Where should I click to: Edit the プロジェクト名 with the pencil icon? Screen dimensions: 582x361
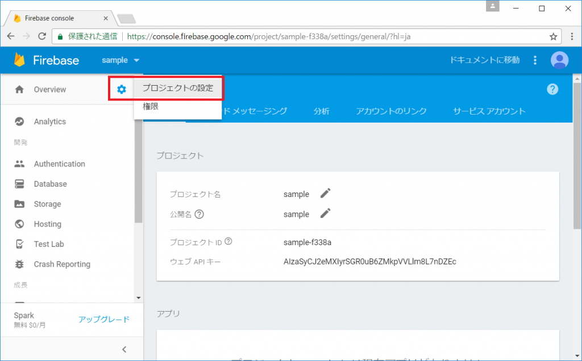pos(325,194)
